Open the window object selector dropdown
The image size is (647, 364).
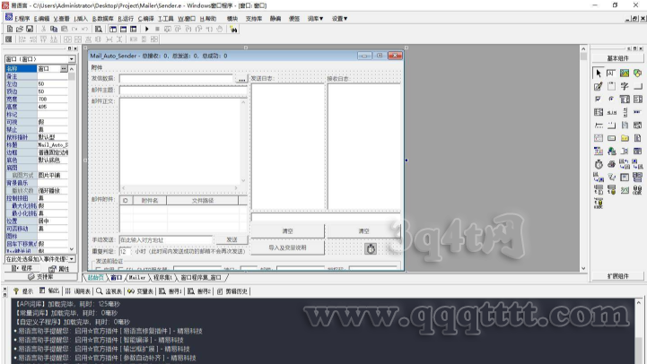(72, 59)
